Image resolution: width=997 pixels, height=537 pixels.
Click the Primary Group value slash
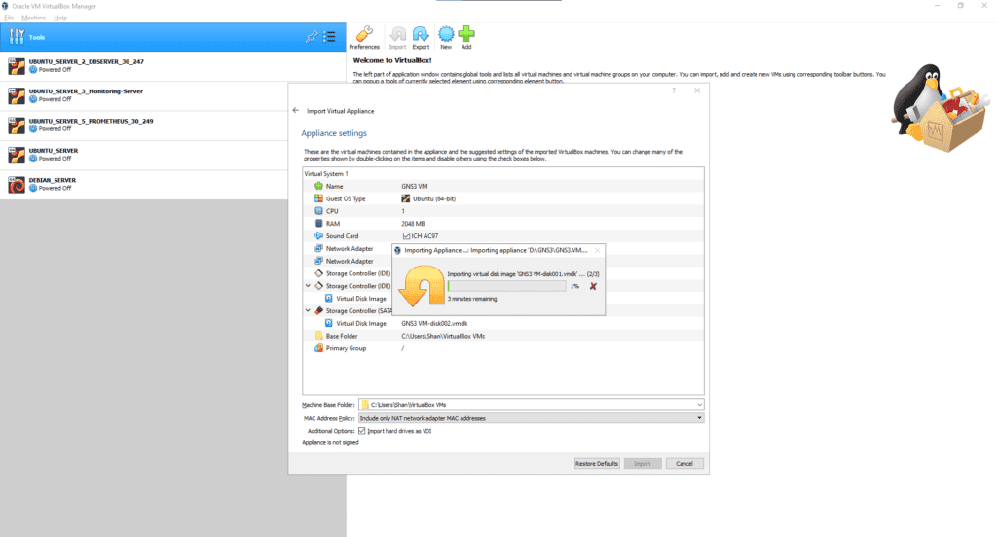(x=402, y=348)
